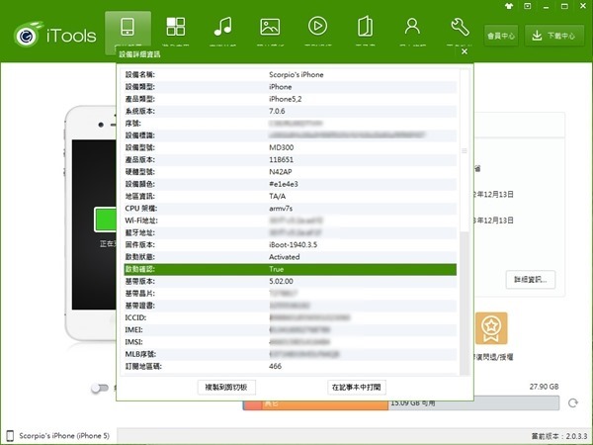593x445 pixels.
Task: Open the contacts person icon tab
Action: (x=412, y=28)
